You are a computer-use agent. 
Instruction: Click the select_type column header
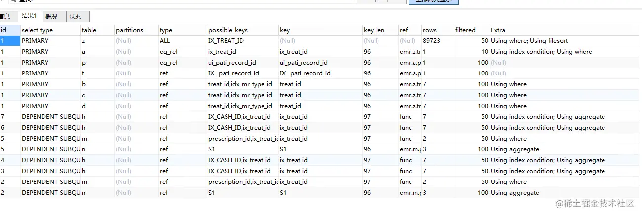[x=50, y=30]
